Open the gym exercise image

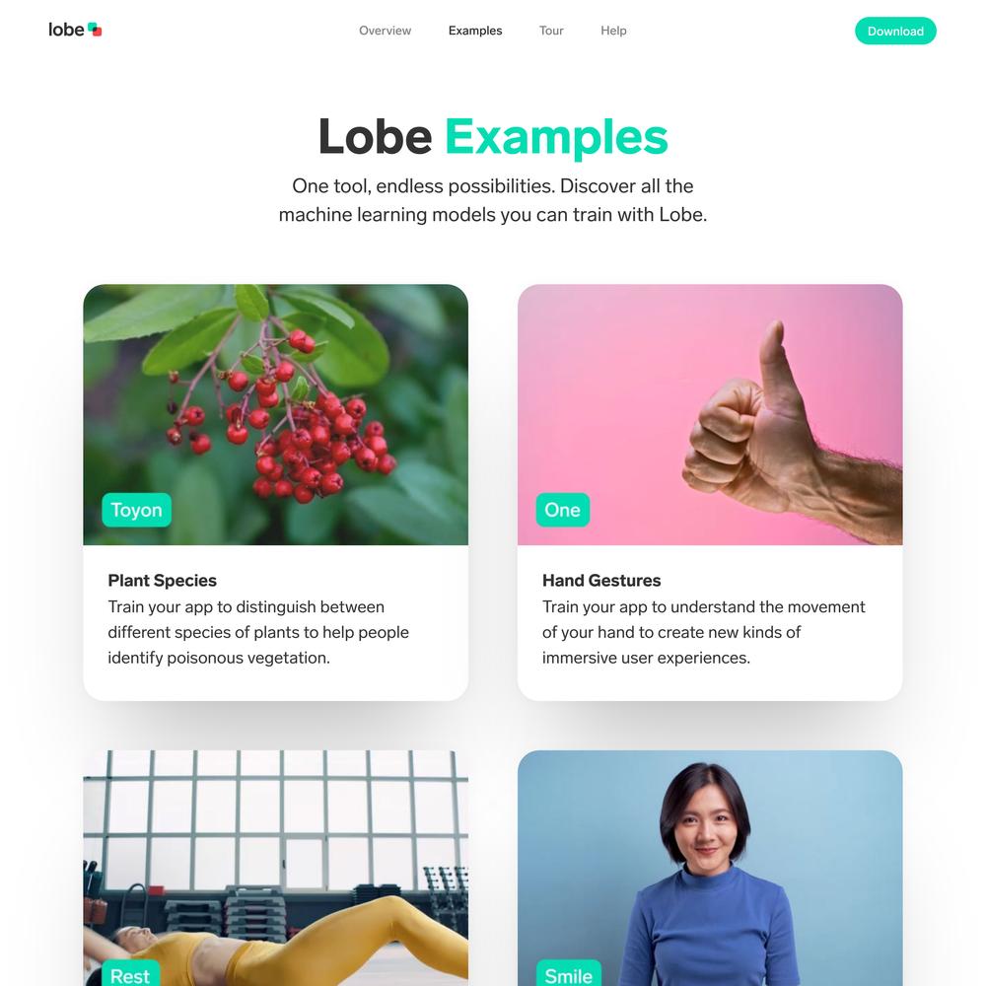(275, 868)
